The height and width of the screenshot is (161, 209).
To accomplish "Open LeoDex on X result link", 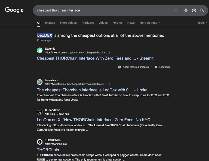I will point(96,120).
